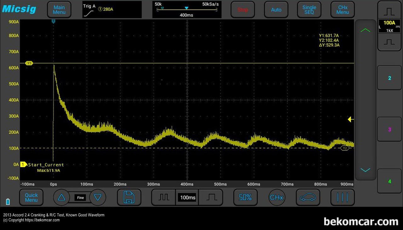
Task: Toggle Fine adjustment mode
Action: point(81,198)
